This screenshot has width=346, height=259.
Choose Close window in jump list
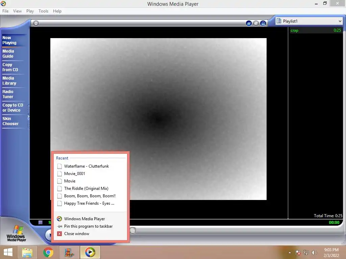90,234
